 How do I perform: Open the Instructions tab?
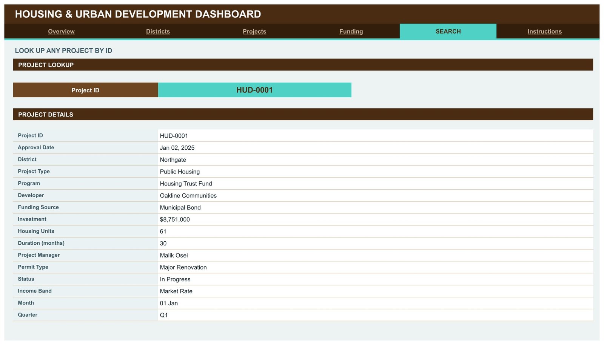pyautogui.click(x=545, y=31)
